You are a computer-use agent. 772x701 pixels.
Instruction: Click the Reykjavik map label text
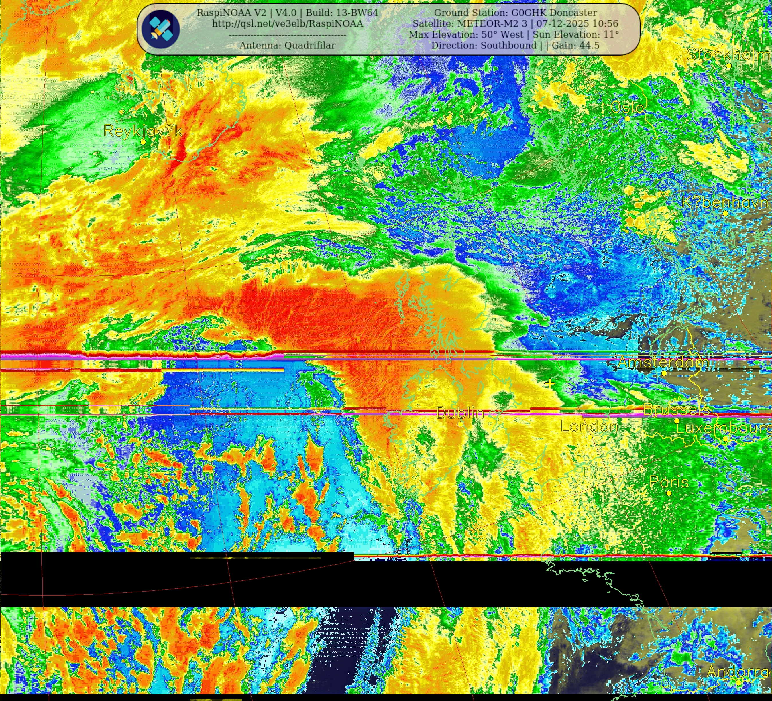[x=143, y=131]
